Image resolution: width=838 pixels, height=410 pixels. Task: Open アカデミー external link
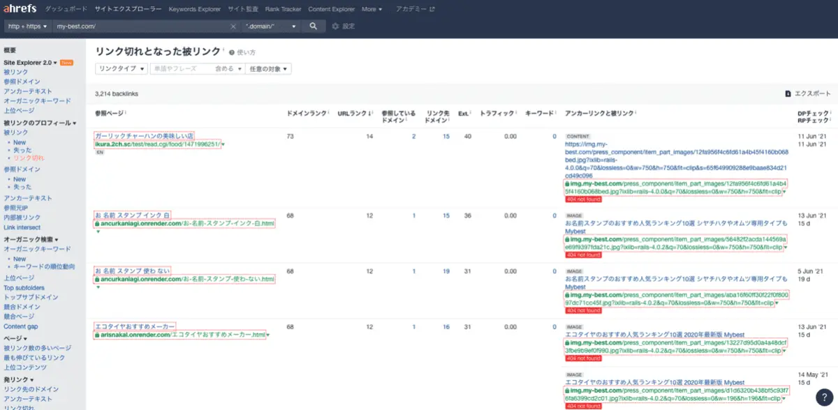point(415,9)
